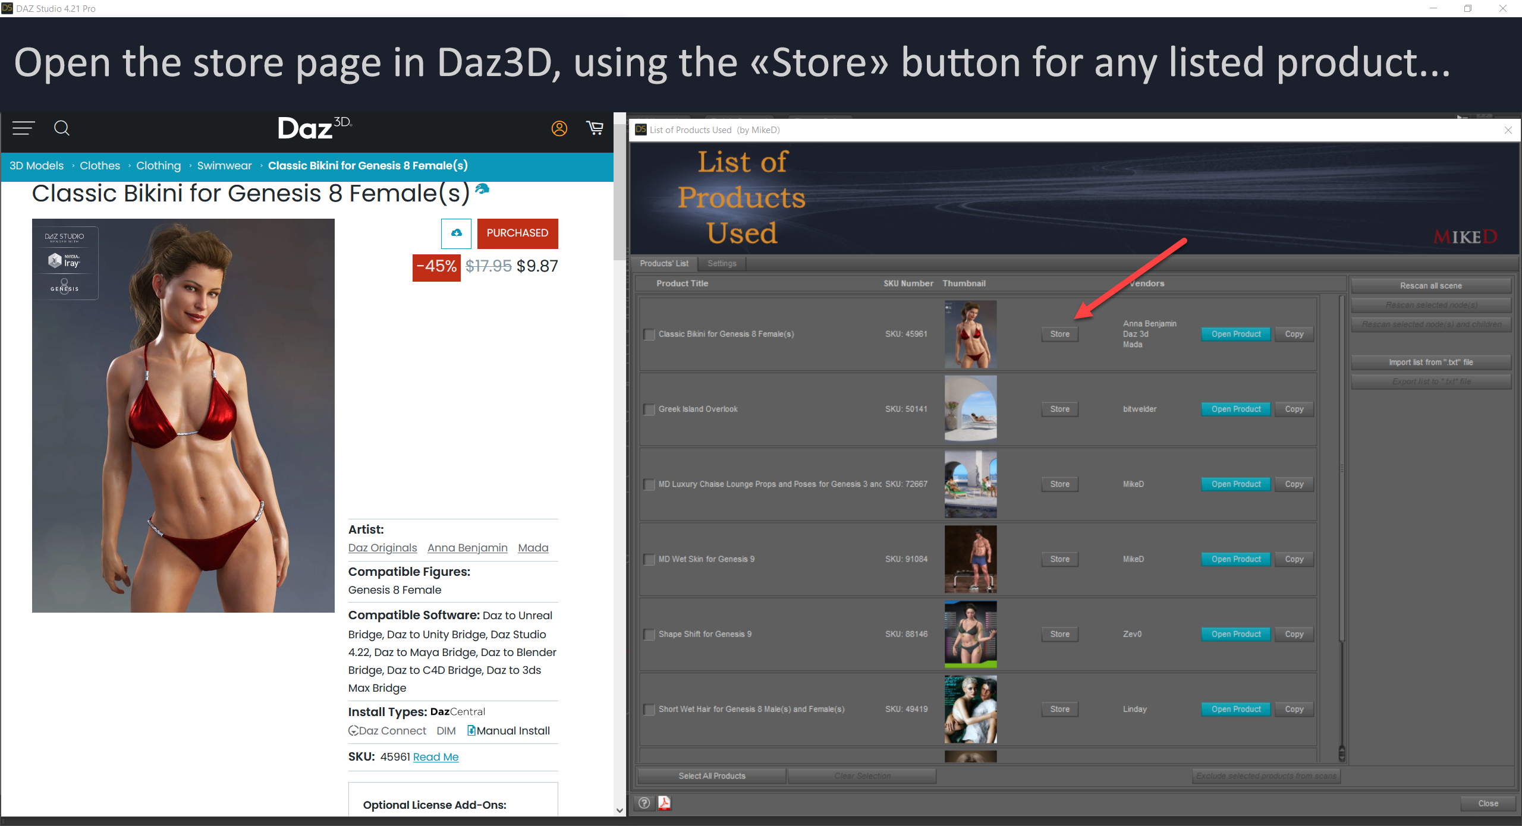The image size is (1522, 826).
Task: Open the Mada artist link
Action: (533, 548)
